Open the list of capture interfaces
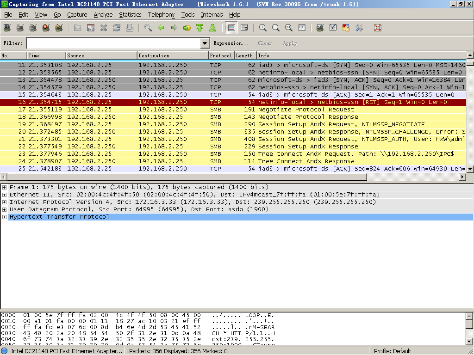The image size is (474, 355). [x=7, y=28]
